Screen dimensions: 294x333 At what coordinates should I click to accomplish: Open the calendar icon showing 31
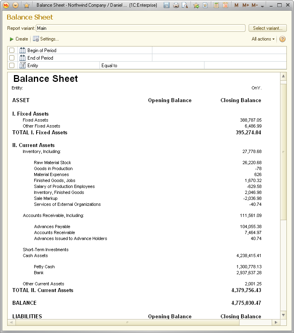tap(225, 5)
